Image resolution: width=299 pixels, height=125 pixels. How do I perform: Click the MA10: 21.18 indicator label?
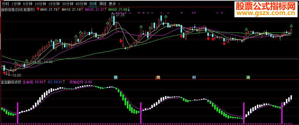tap(71, 9)
